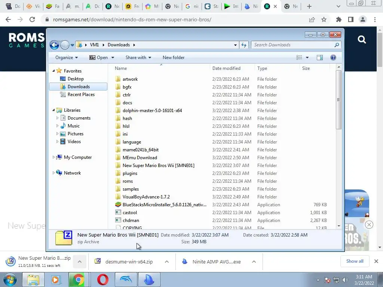The height and width of the screenshot is (287, 383).
Task: Open the recent locations dropdown arrow
Action: click(x=72, y=45)
